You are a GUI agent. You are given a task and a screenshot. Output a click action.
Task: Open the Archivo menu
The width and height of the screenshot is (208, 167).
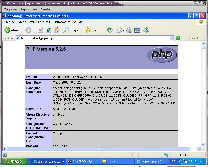pos(9,22)
